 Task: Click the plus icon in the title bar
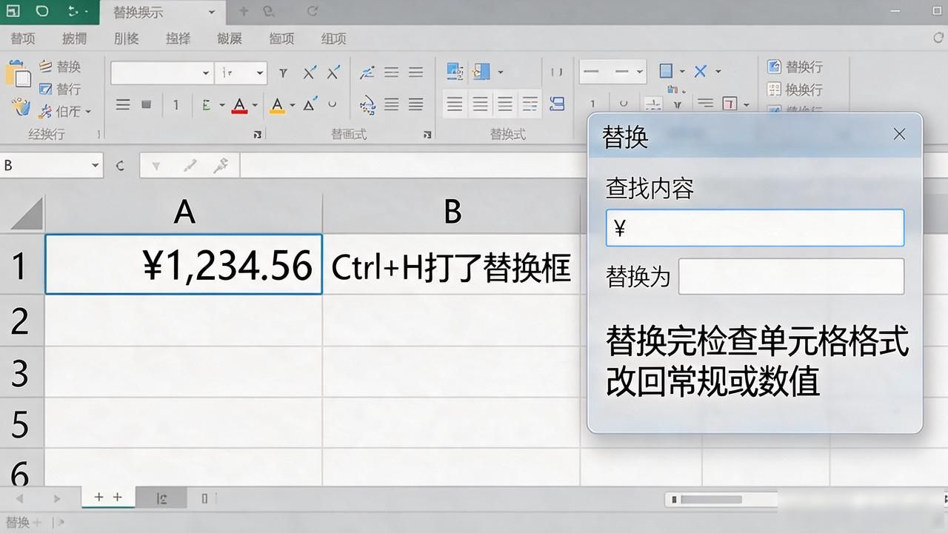point(244,12)
